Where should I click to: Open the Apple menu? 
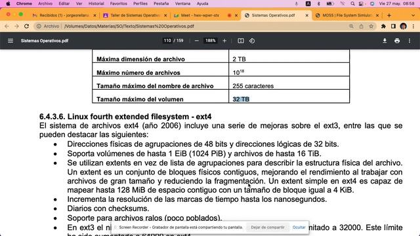coord(8,4)
